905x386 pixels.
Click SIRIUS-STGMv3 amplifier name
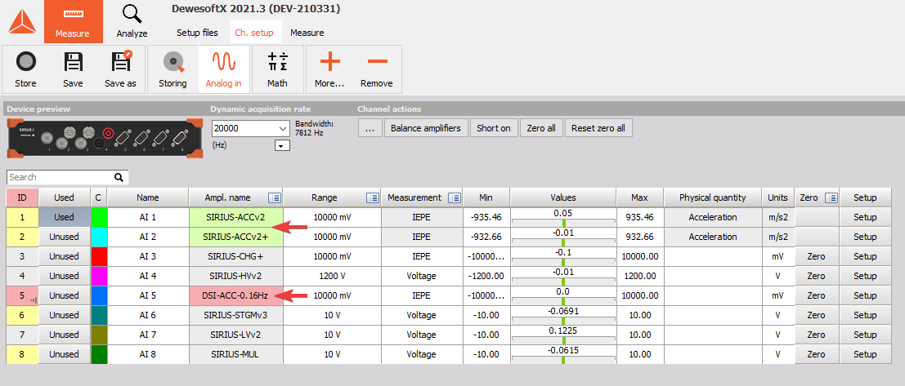point(235,315)
